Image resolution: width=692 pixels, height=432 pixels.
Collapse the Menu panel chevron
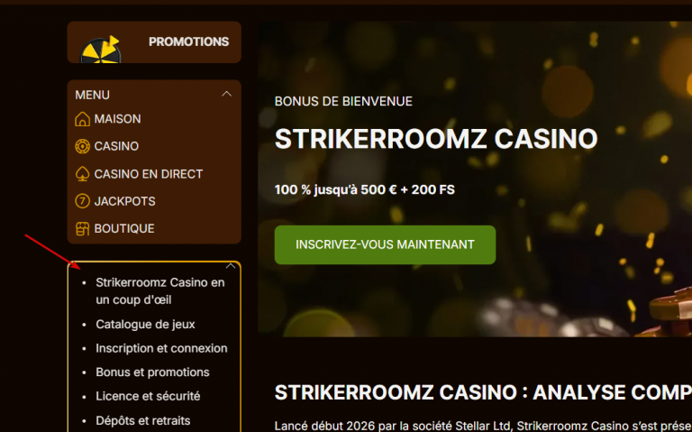tap(226, 94)
